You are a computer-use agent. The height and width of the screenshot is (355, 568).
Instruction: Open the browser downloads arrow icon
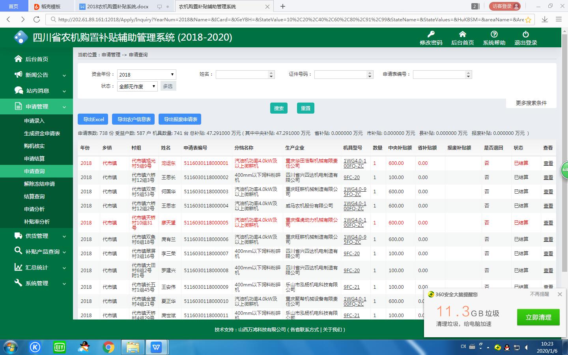[x=545, y=19]
